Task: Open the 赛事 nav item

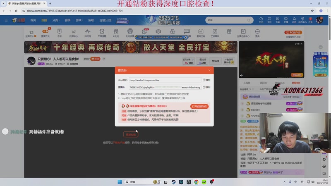Action: (67, 20)
